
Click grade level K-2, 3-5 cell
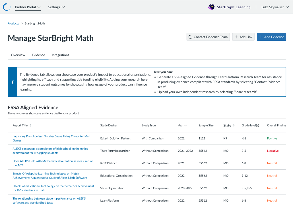[247, 188]
